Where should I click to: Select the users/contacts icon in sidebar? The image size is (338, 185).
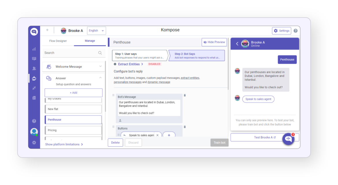click(x=34, y=68)
